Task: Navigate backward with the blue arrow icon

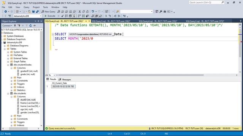Action: [x=6, y=12]
